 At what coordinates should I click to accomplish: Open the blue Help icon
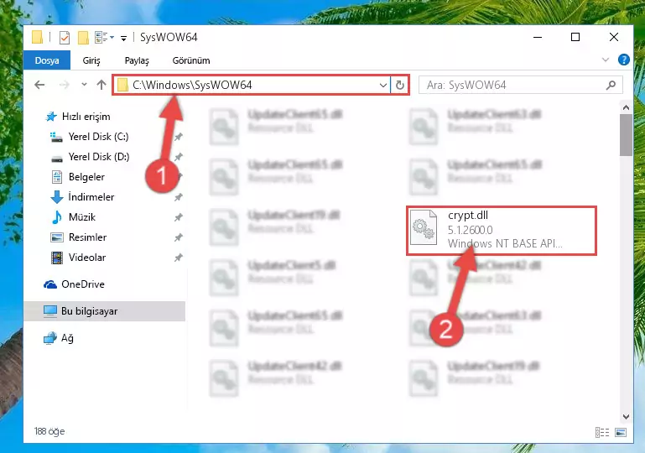tap(623, 60)
